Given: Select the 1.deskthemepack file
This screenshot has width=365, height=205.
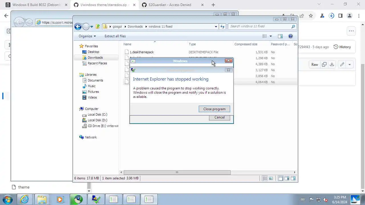Looking at the screenshot, I should [x=142, y=52].
